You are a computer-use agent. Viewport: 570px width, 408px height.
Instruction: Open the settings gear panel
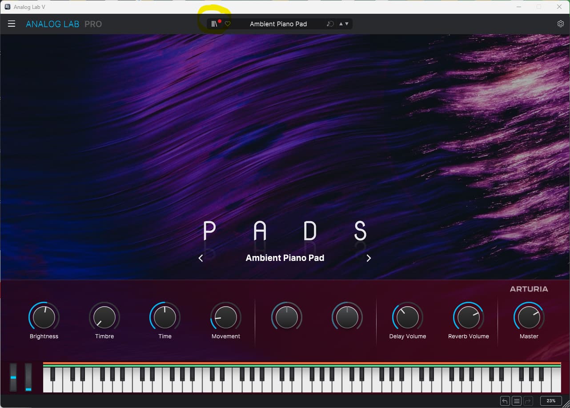pos(560,24)
